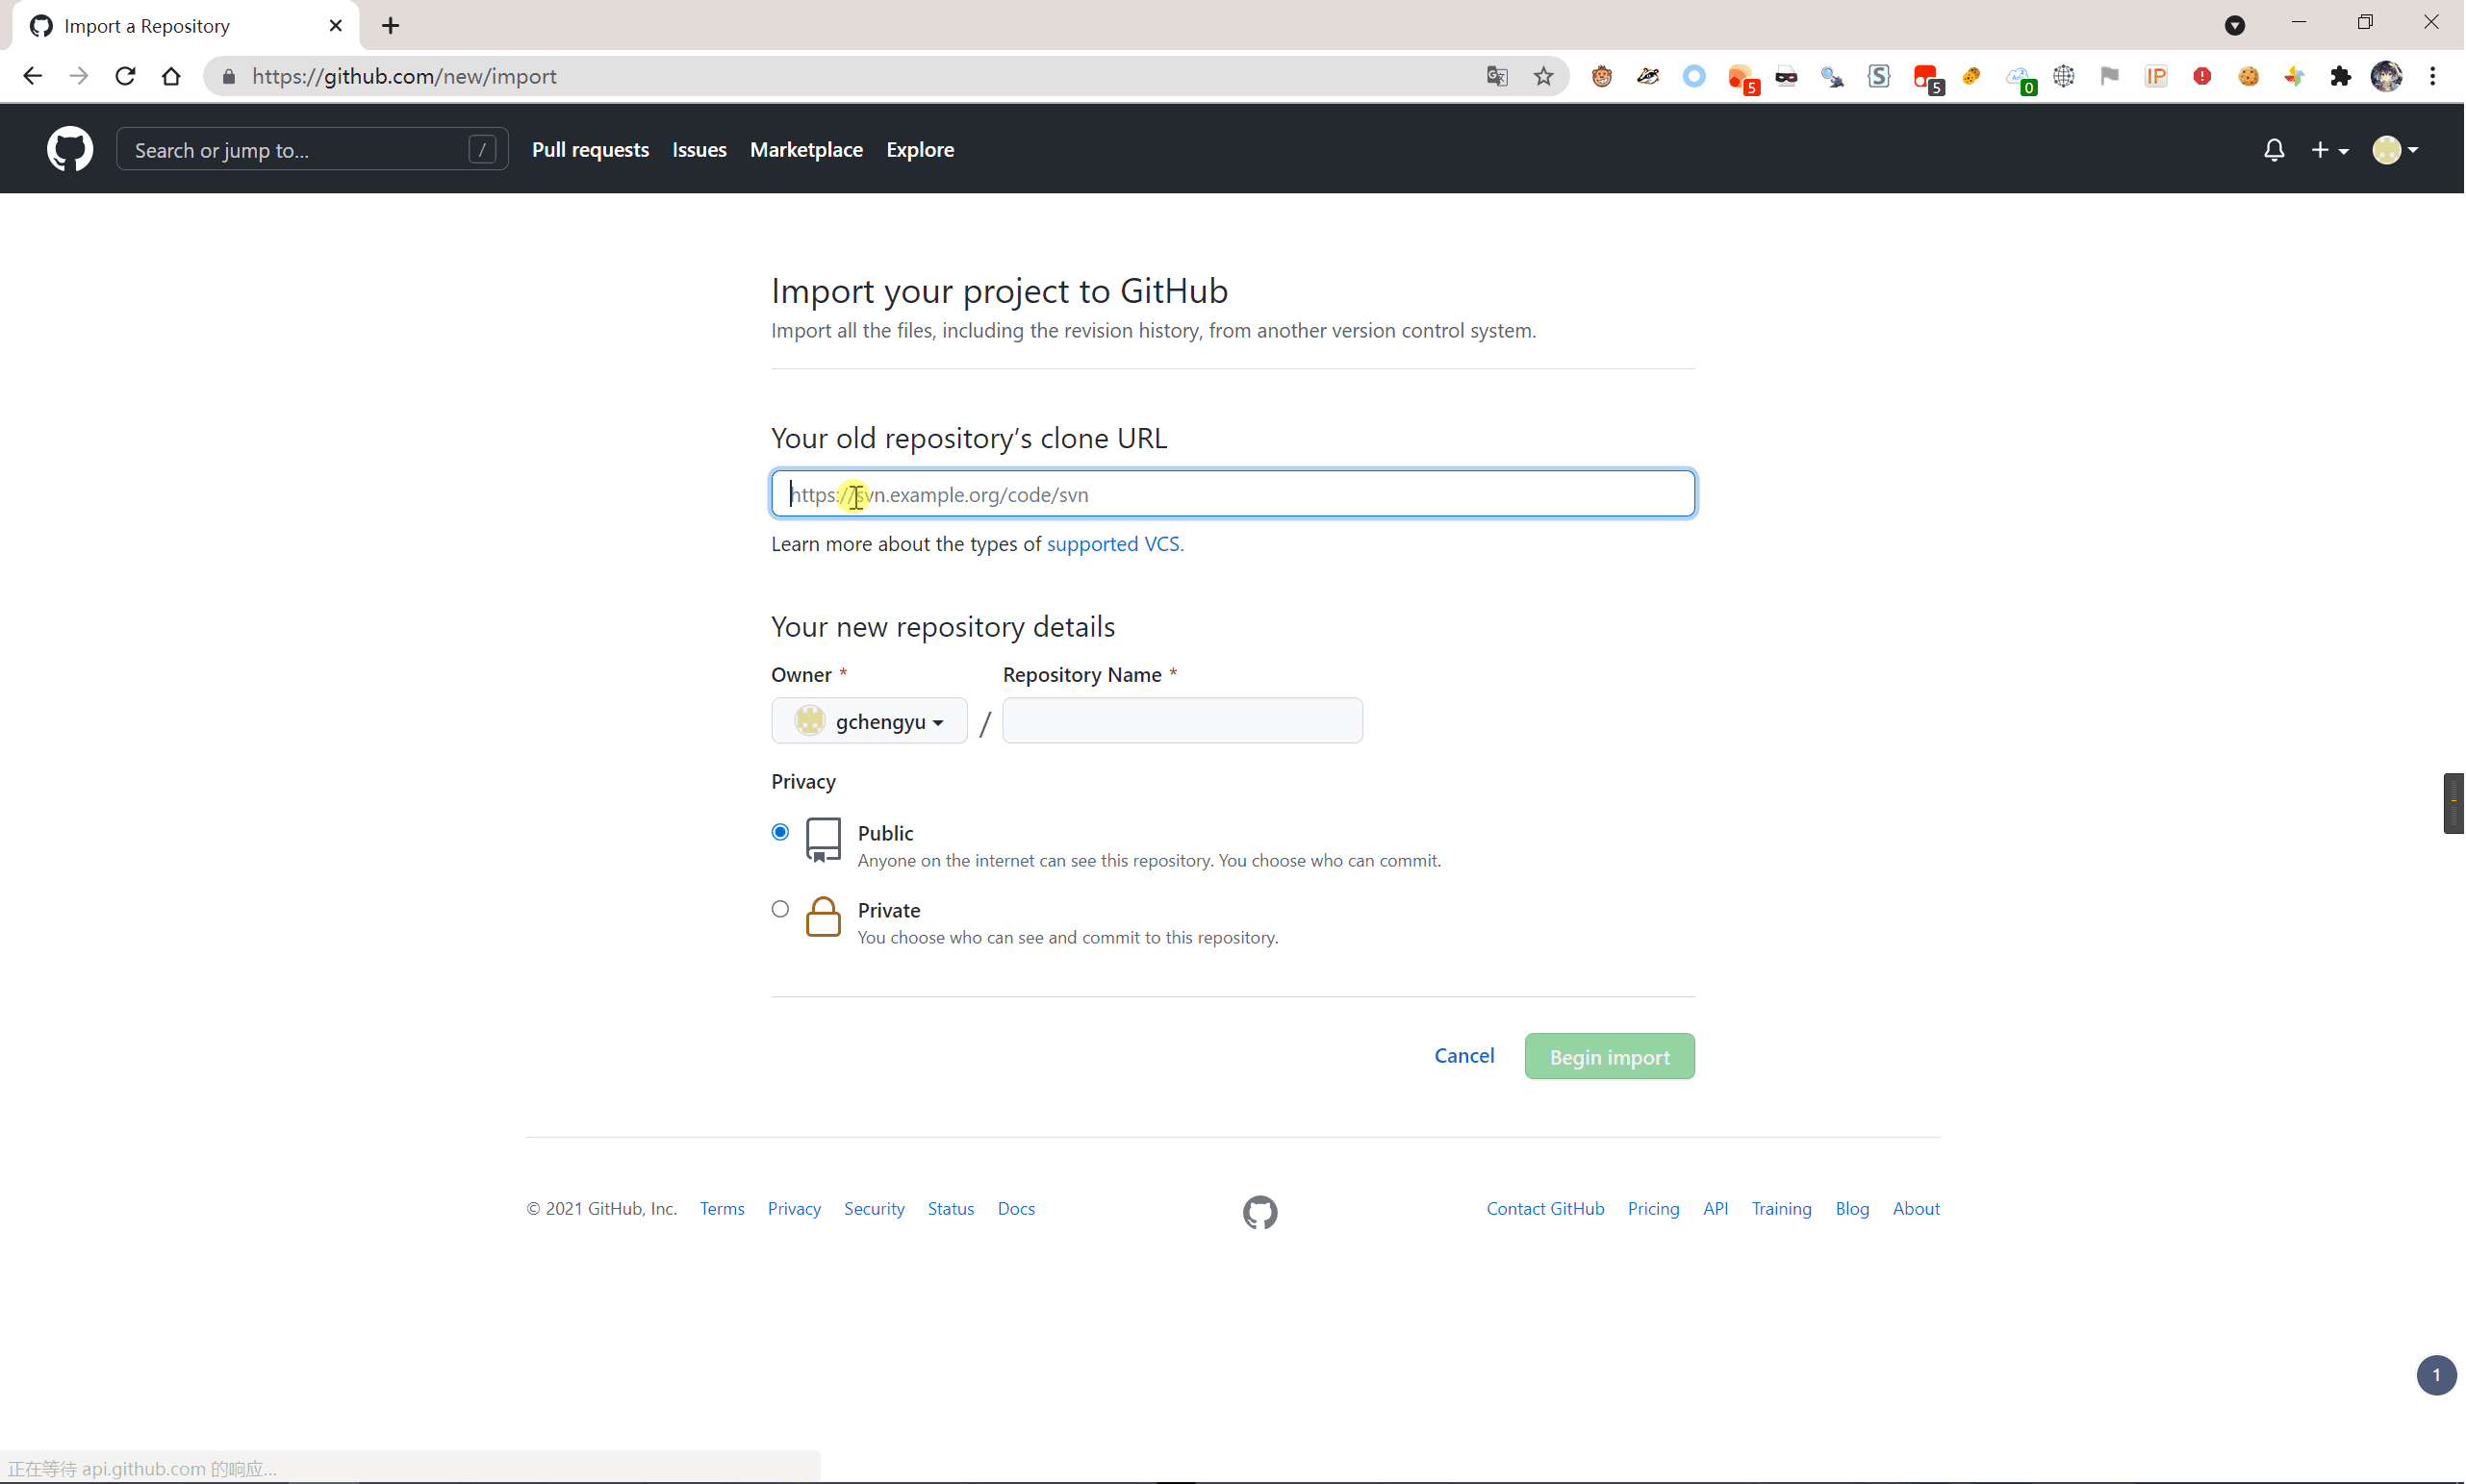Click the address bar URL
The height and width of the screenshot is (1484, 2466).
point(404,76)
